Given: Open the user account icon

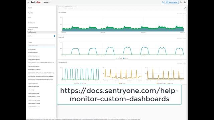Looking at the screenshot, I should pyautogui.click(x=181, y=2).
